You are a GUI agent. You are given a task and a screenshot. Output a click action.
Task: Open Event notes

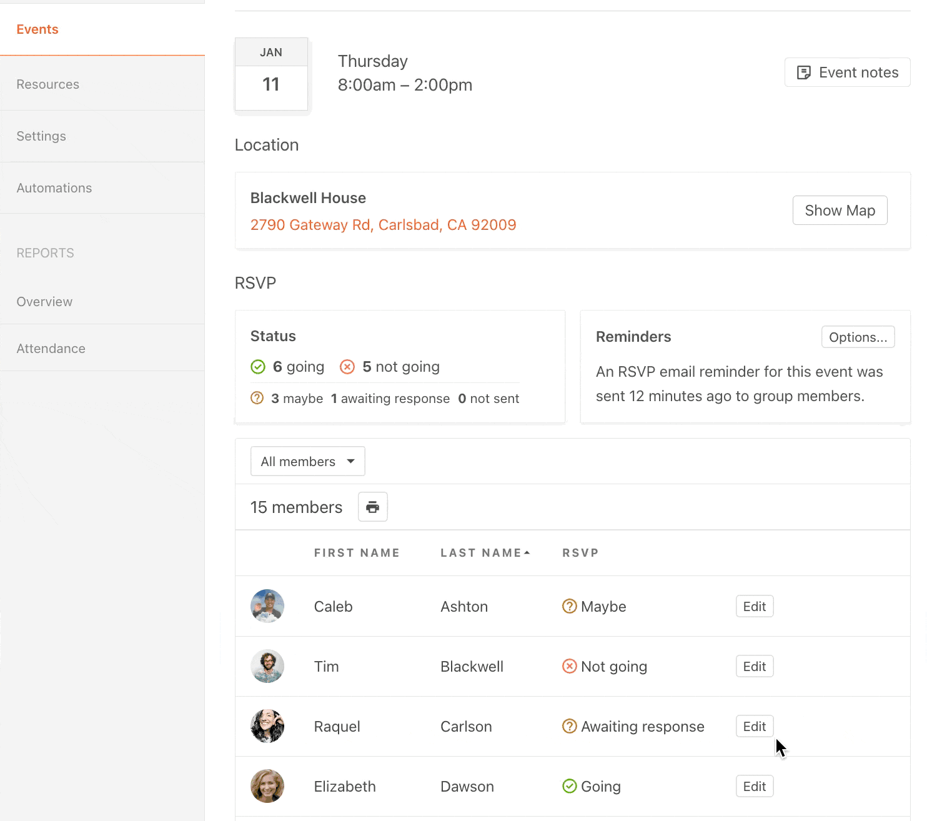[x=848, y=72]
